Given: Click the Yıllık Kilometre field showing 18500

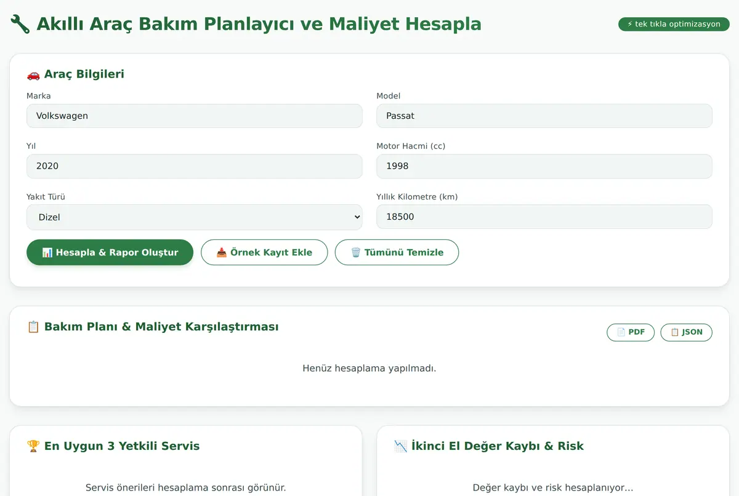Looking at the screenshot, I should coord(544,217).
